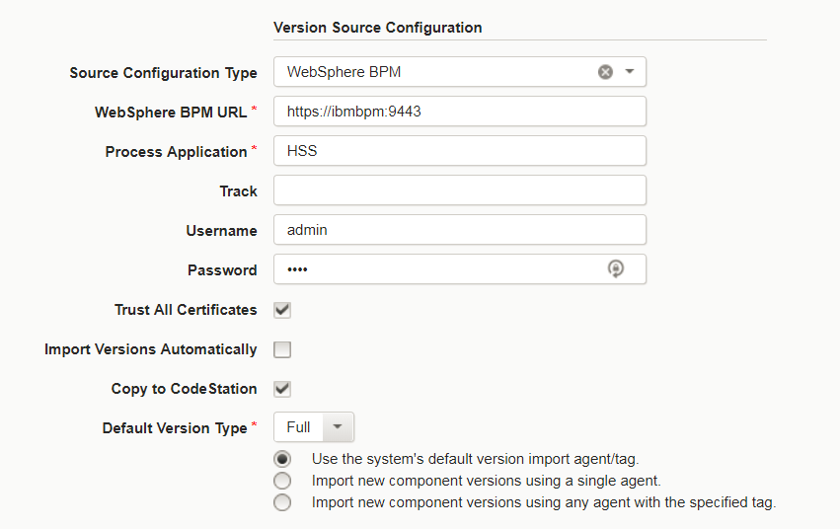The image size is (840, 529).
Task: Click the 'Import new component versions using a single agent' text
Action: [x=486, y=481]
